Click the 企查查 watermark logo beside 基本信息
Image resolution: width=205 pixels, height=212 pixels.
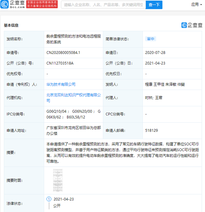tap(192, 25)
